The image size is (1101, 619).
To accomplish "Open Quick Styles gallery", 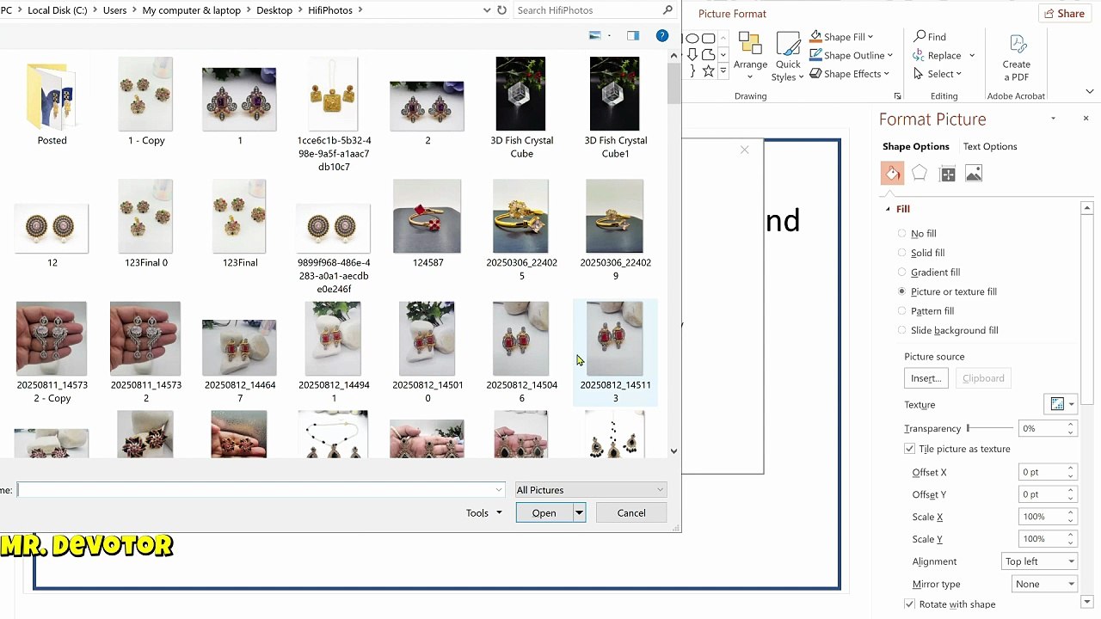I will (x=788, y=58).
